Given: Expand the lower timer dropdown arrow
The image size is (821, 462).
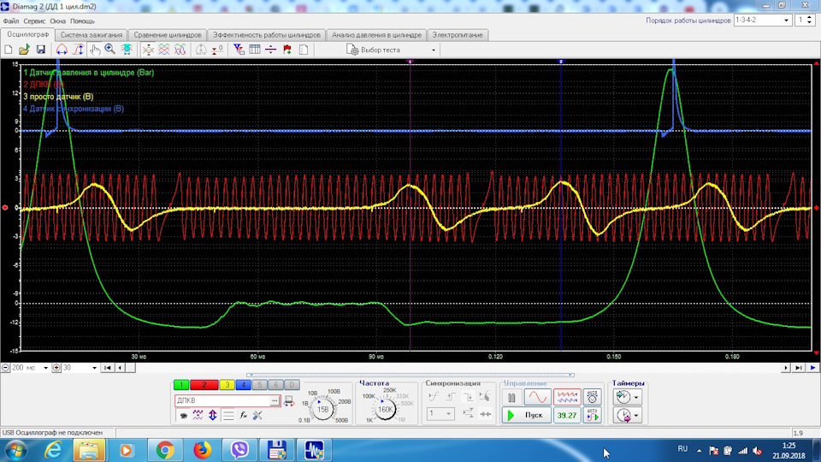Looking at the screenshot, I should tap(636, 416).
